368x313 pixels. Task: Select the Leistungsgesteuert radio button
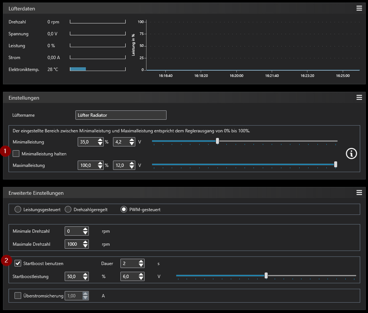click(x=18, y=209)
